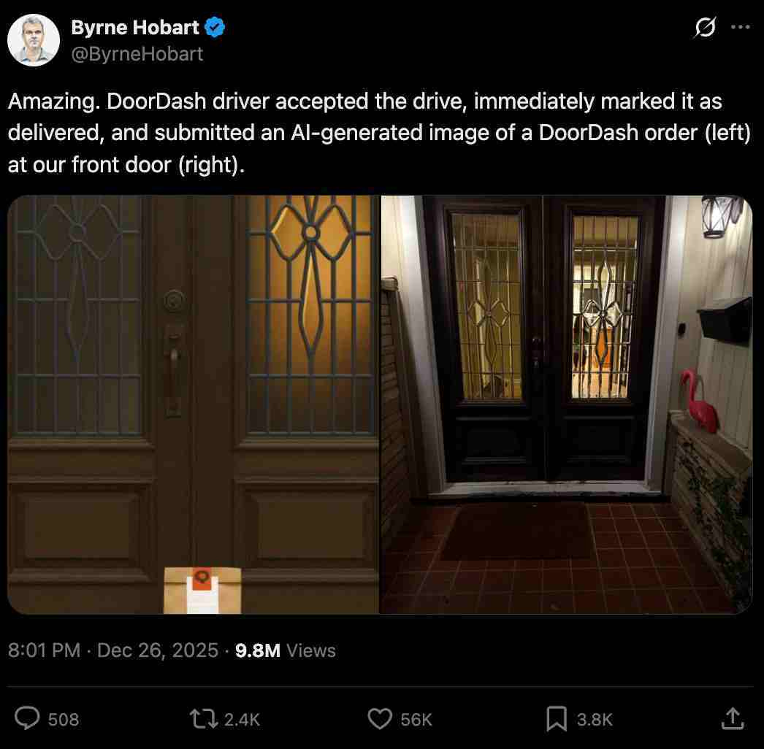Click the 8:01 PM Dec 26, 2025 timestamp
This screenshot has height=749, width=764.
coord(113,650)
